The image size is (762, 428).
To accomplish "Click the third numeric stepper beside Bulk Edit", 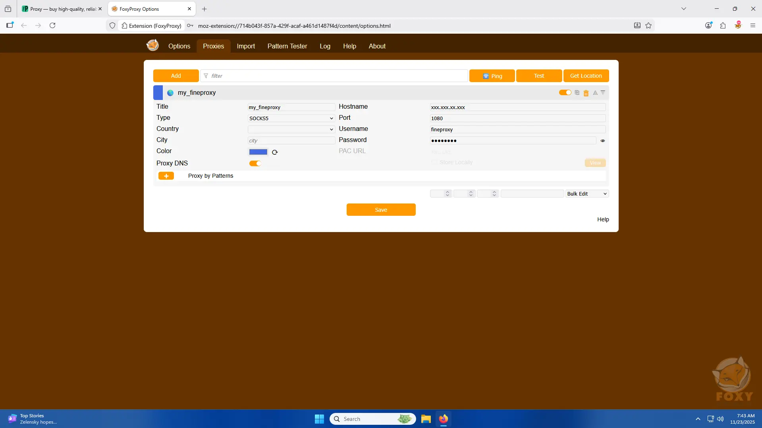I will point(488,194).
